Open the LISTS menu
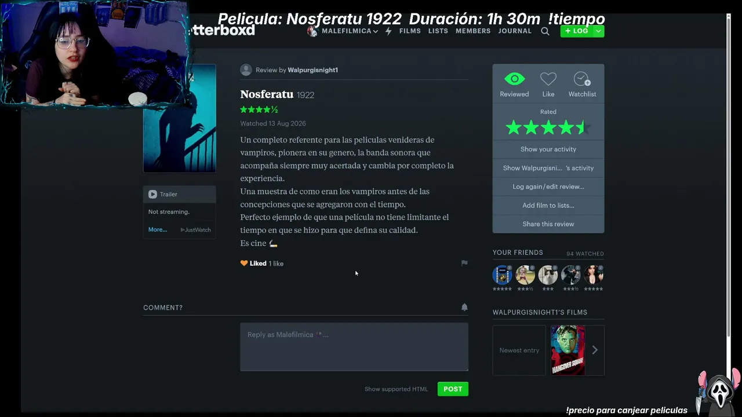The image size is (742, 417). tap(438, 31)
